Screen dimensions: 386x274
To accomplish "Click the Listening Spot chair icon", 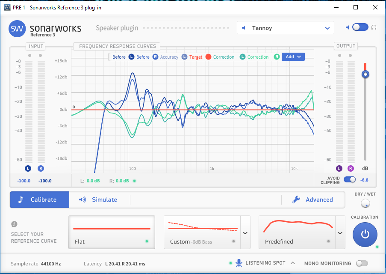I will pos(239,263).
